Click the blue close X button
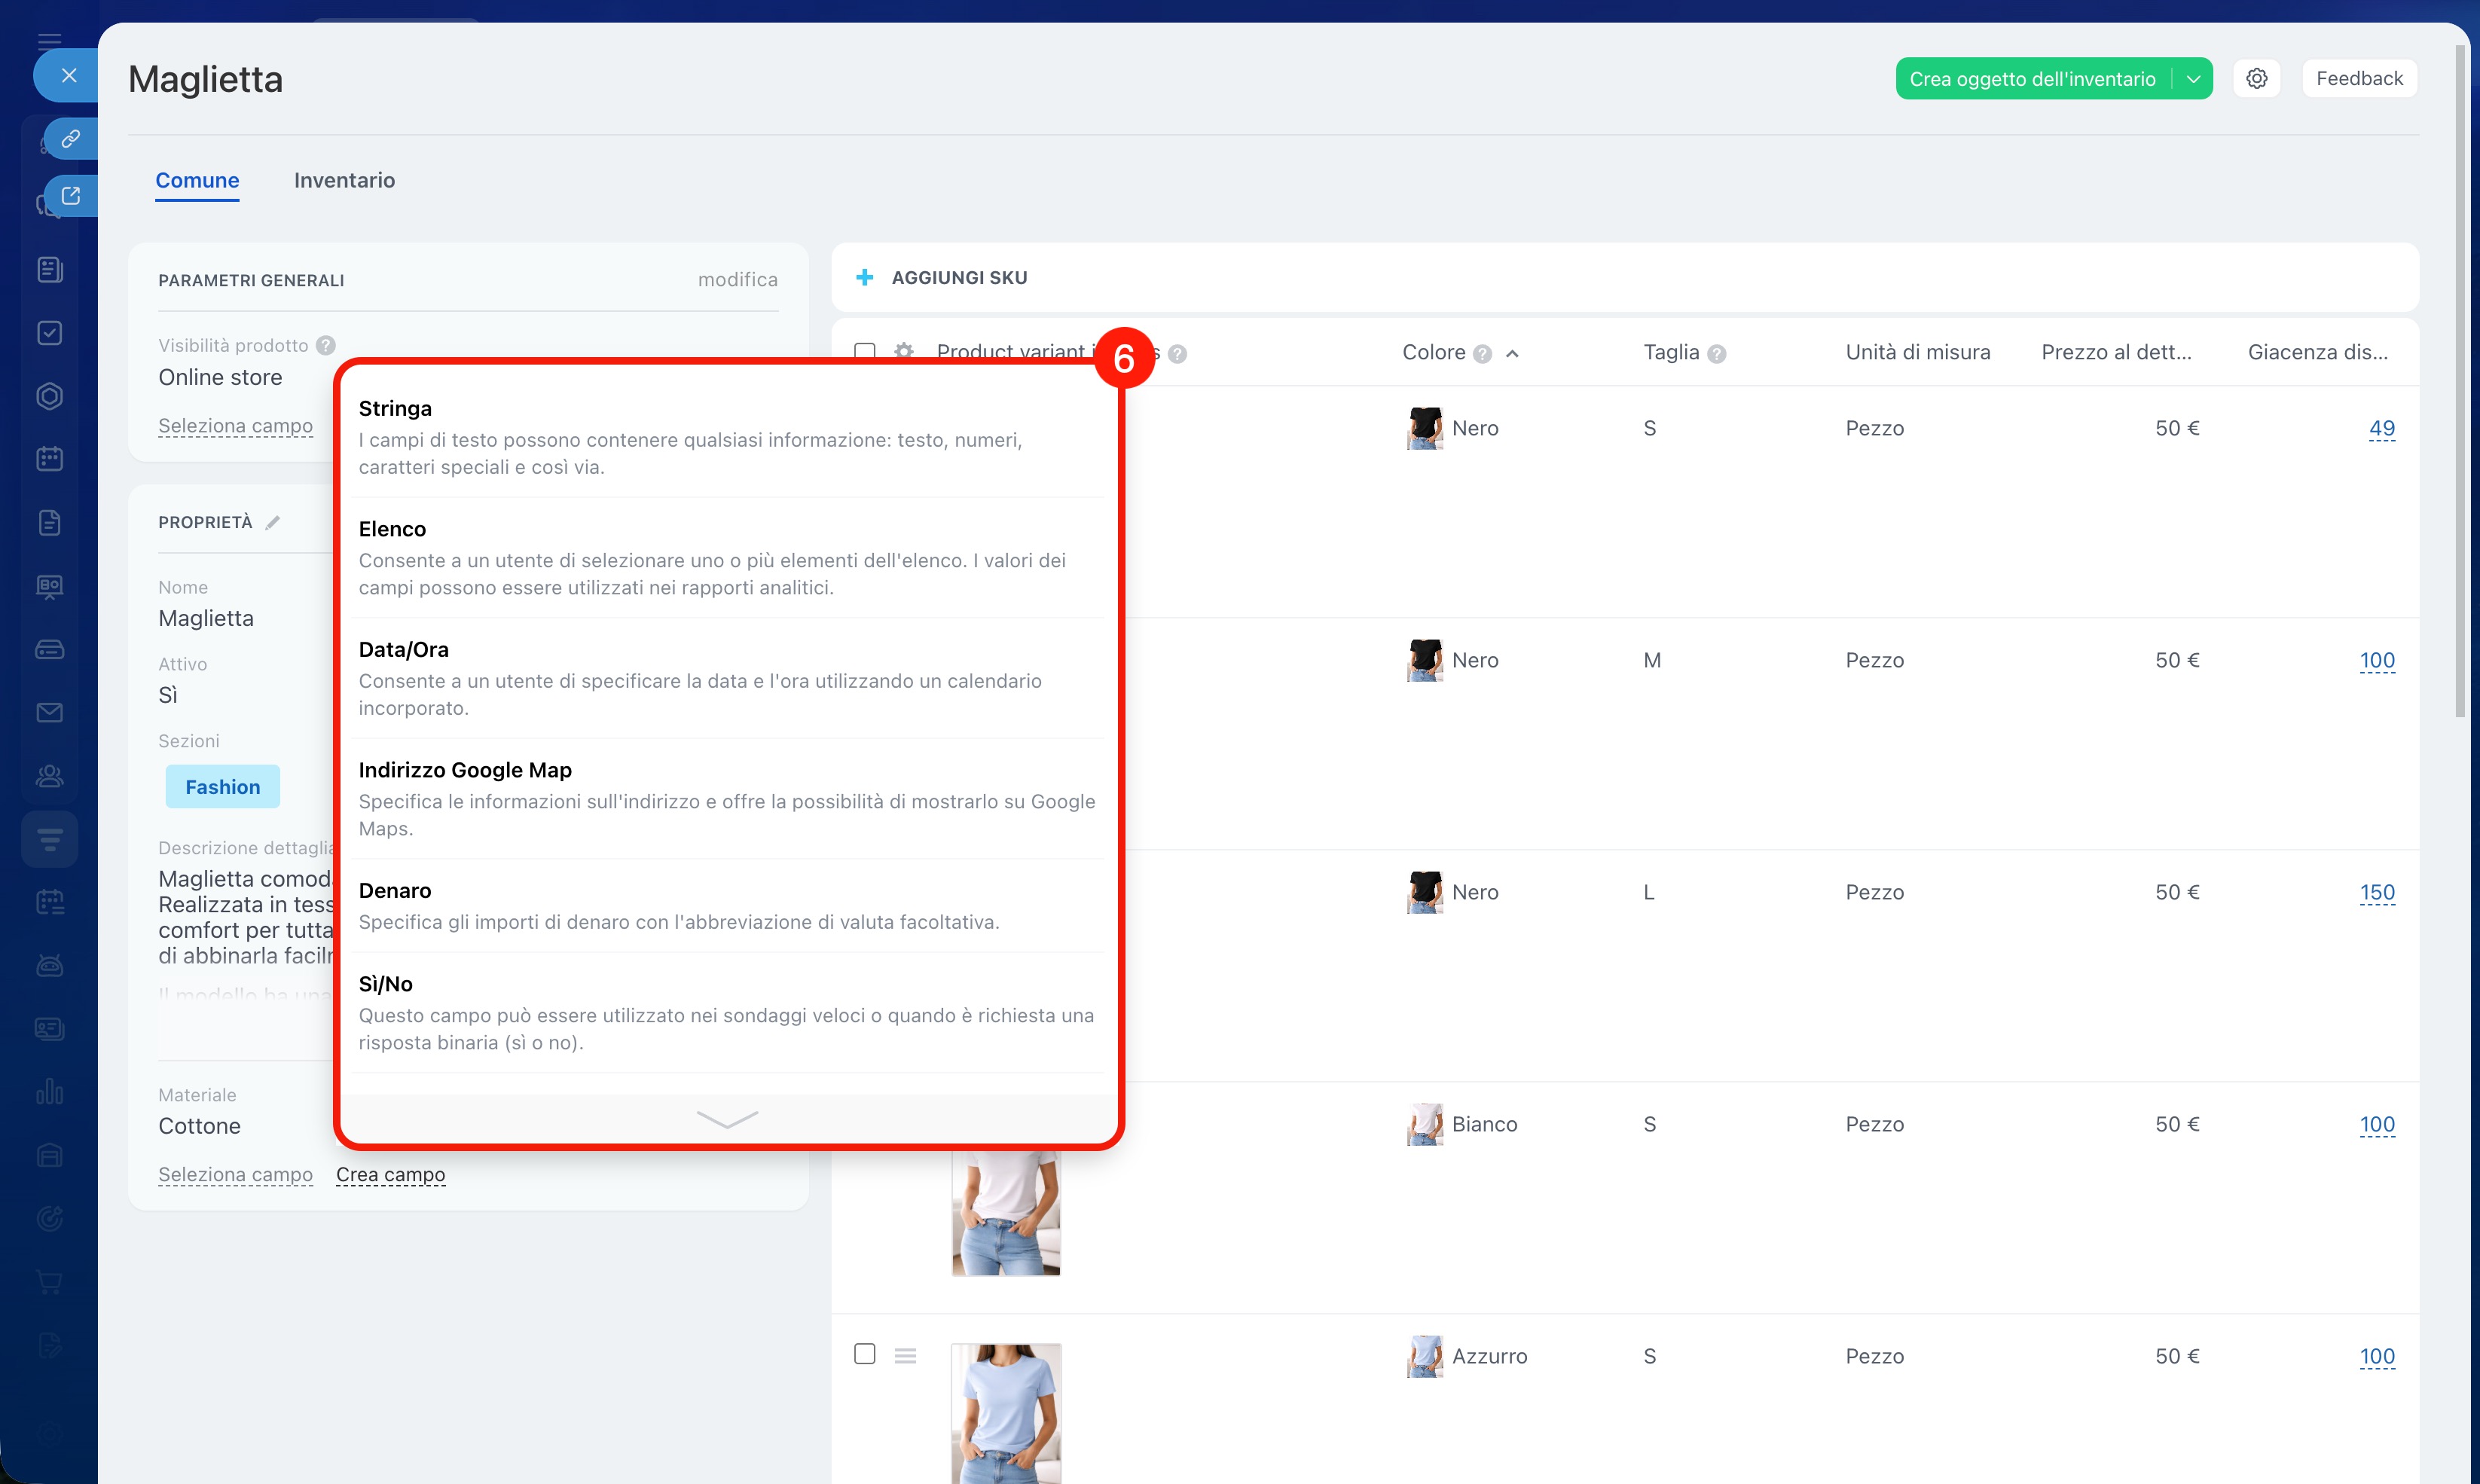 (x=69, y=75)
